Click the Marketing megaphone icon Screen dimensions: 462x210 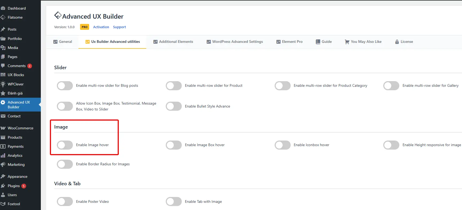pyautogui.click(x=3, y=164)
